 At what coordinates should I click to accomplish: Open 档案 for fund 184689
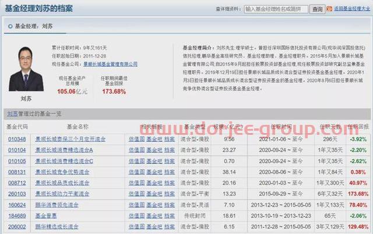170,216
